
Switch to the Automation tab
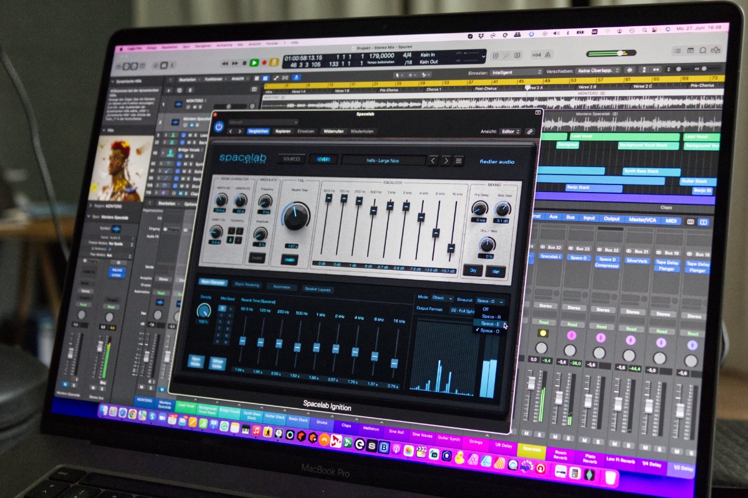(282, 287)
